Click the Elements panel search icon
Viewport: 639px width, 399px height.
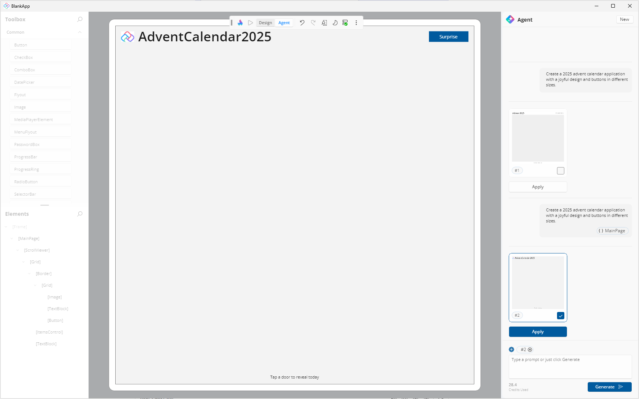tap(80, 214)
